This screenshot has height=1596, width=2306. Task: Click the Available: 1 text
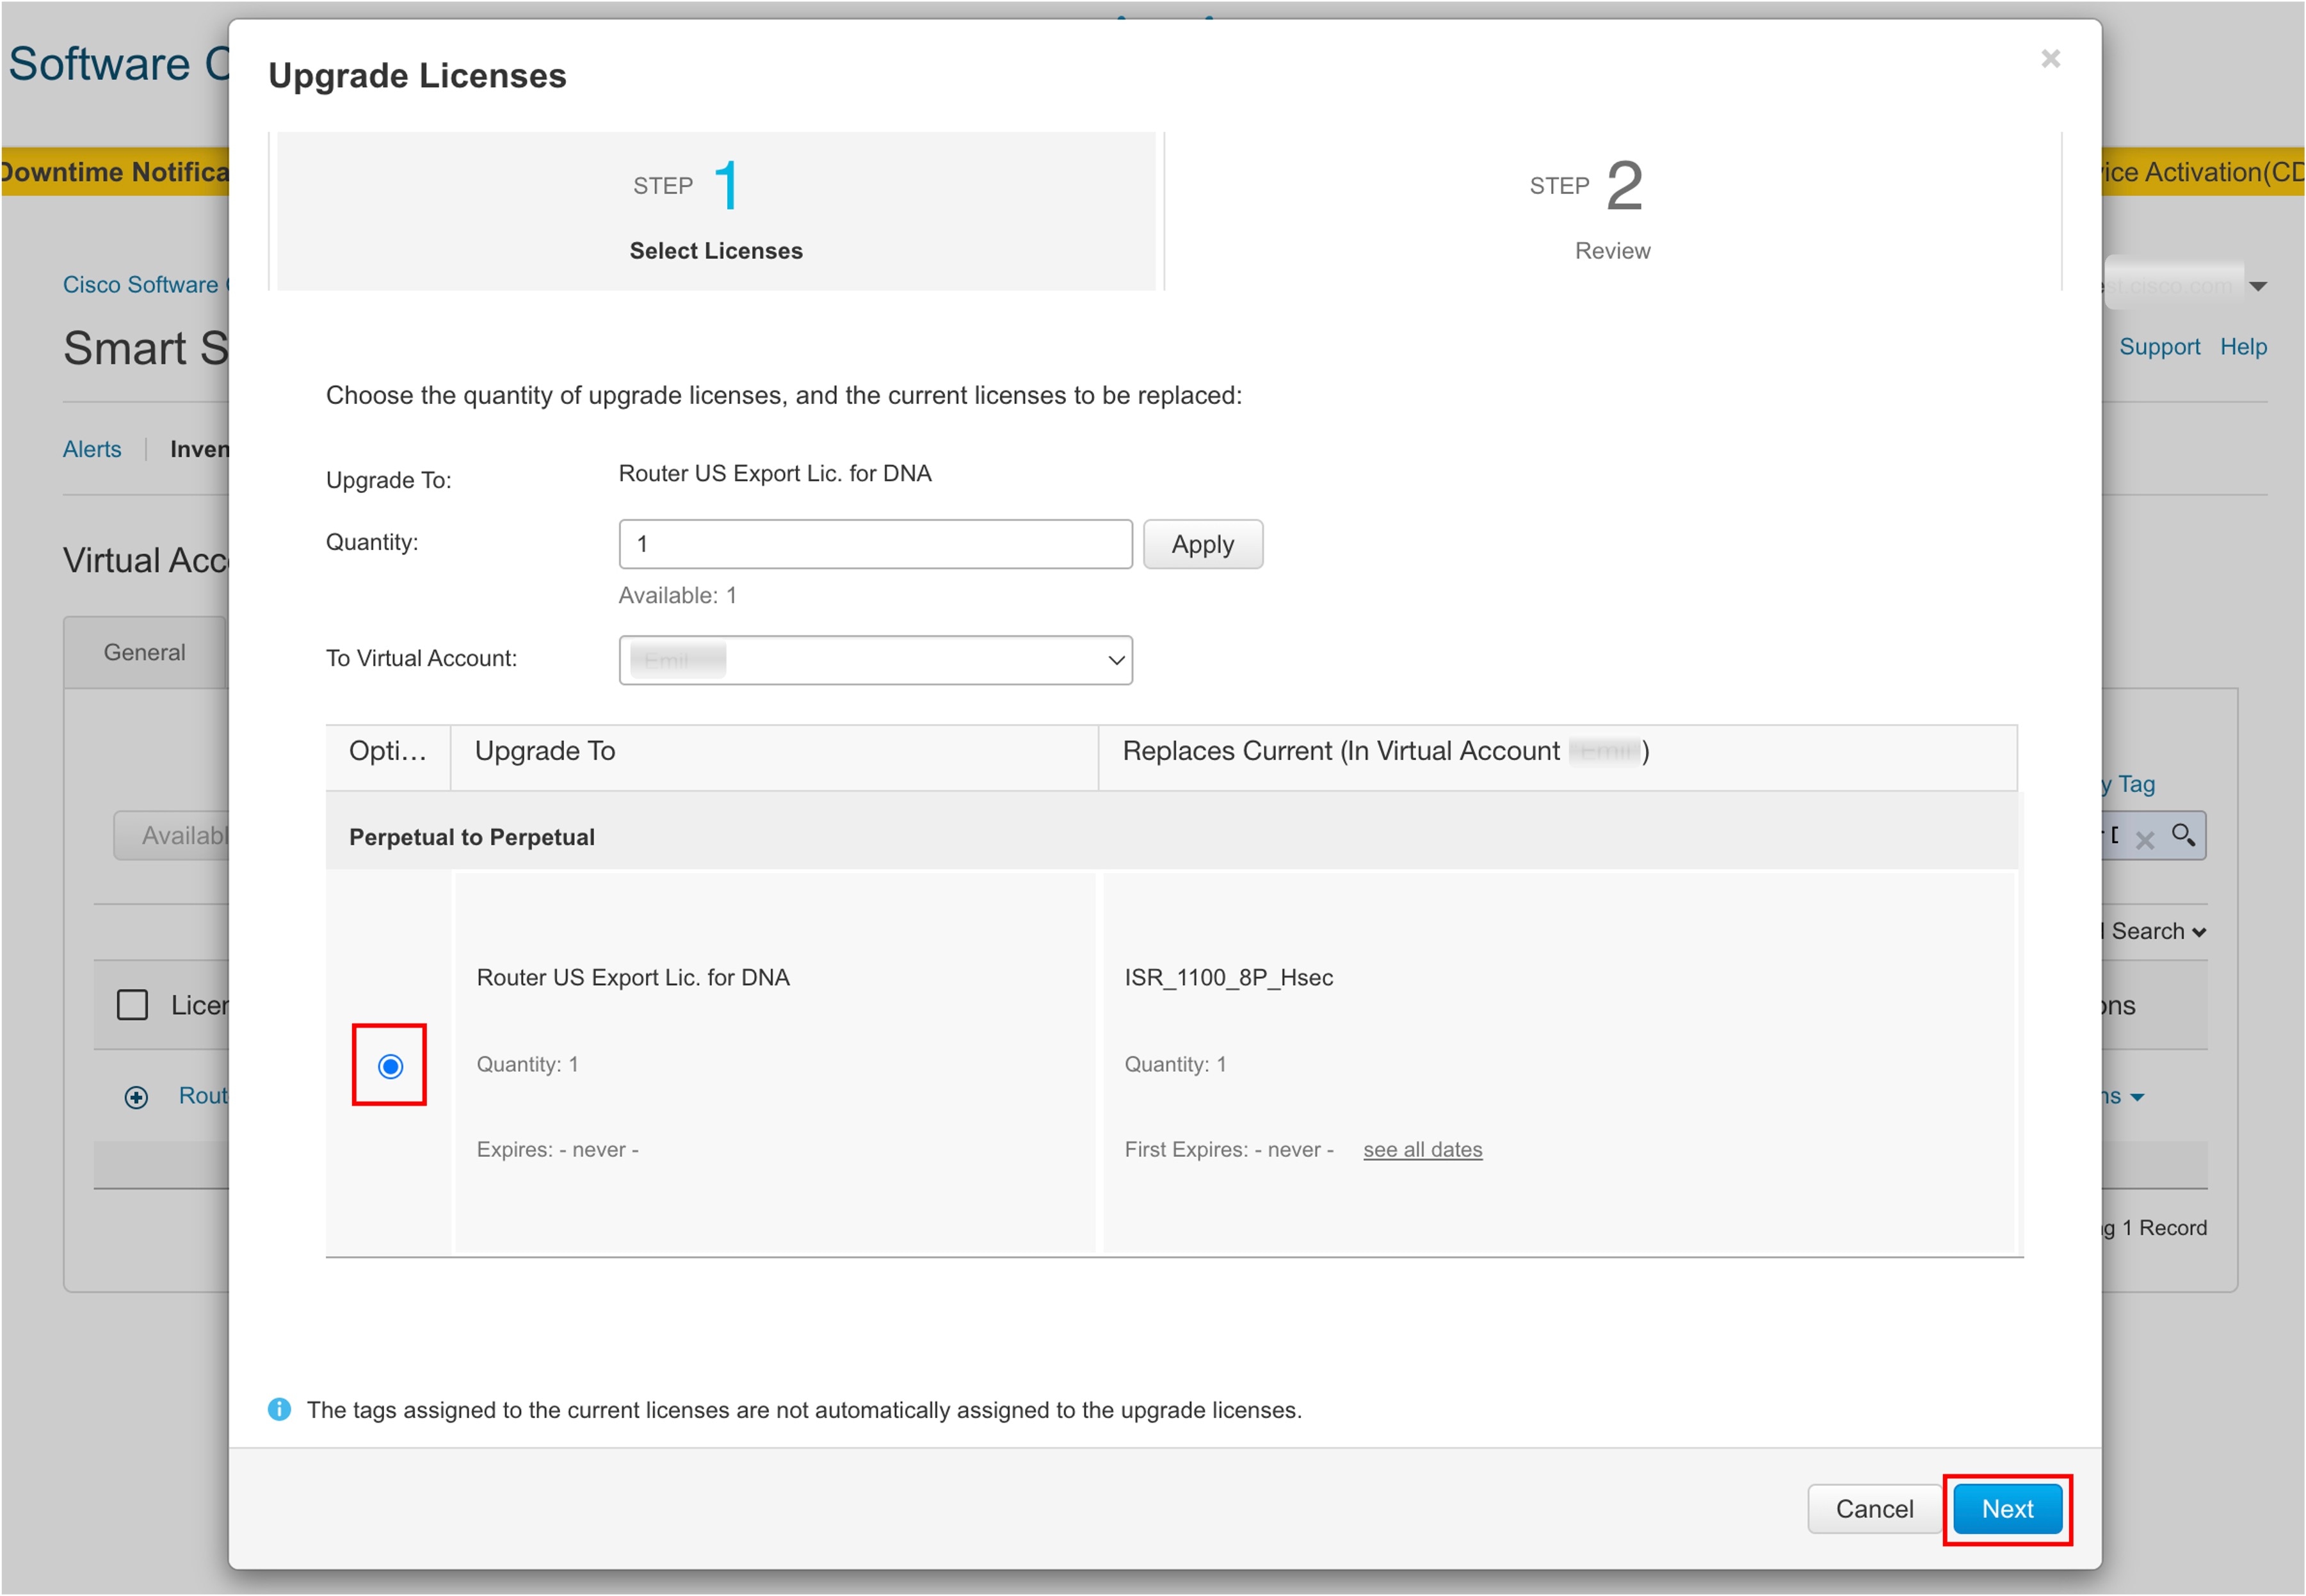(677, 595)
